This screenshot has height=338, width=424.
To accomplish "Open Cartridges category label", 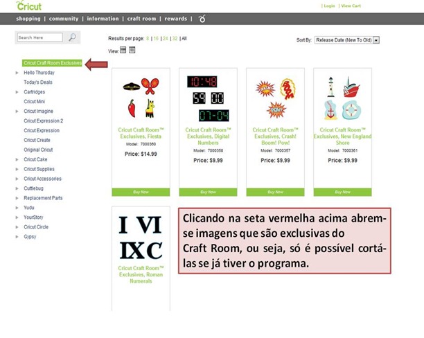I will point(35,92).
